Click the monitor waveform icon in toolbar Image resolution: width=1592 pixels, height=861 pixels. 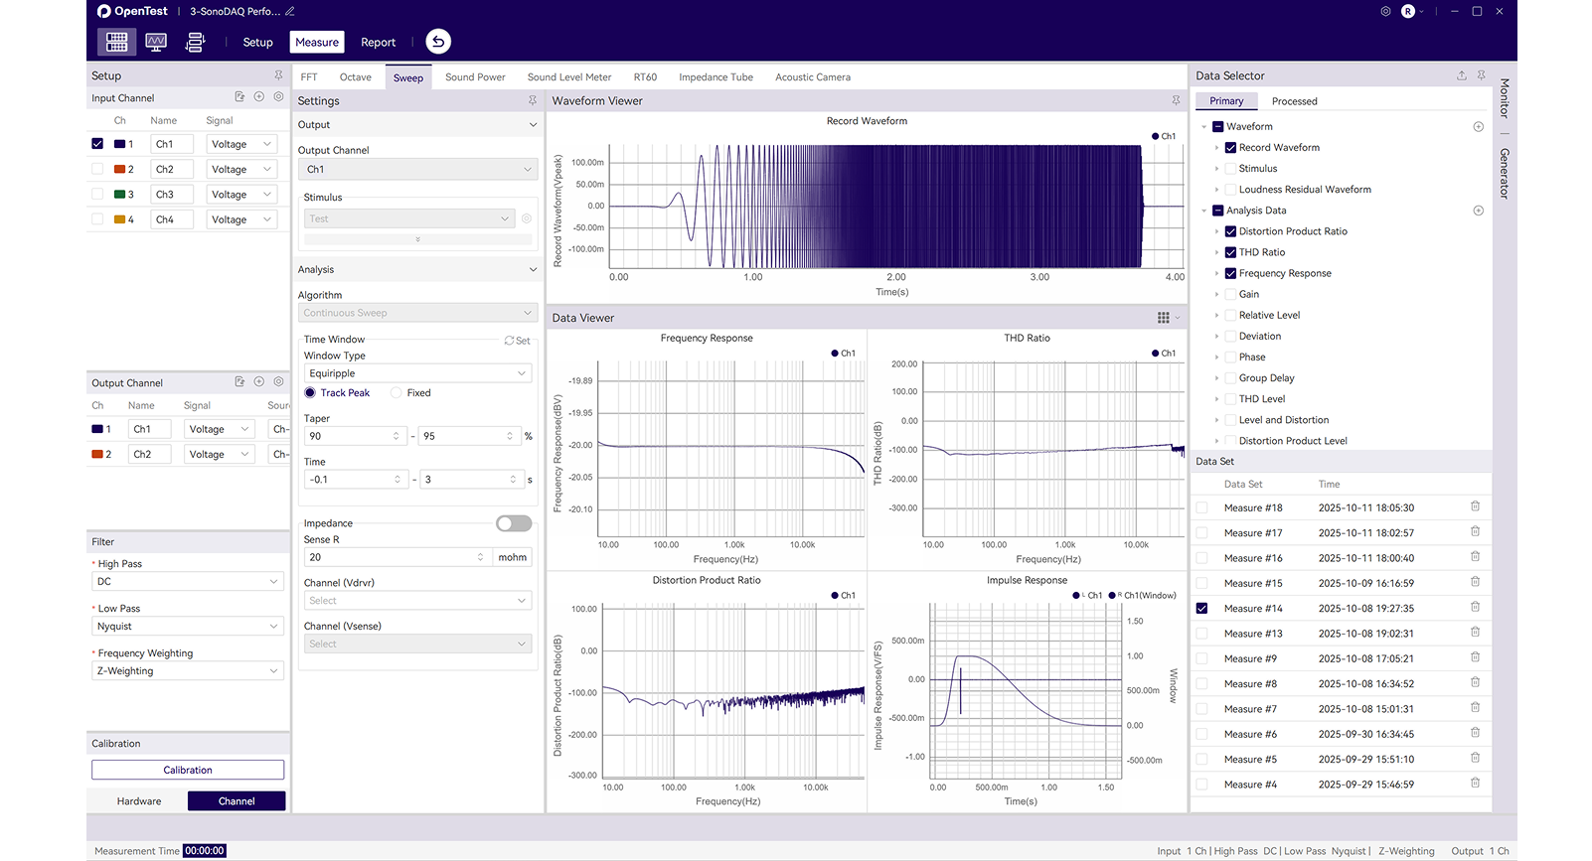(156, 42)
